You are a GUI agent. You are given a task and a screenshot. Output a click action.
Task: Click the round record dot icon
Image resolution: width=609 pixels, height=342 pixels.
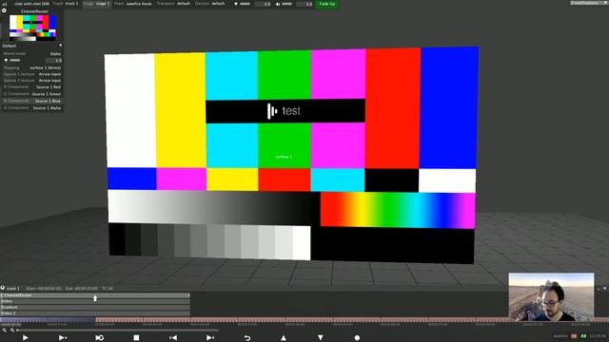(357, 338)
